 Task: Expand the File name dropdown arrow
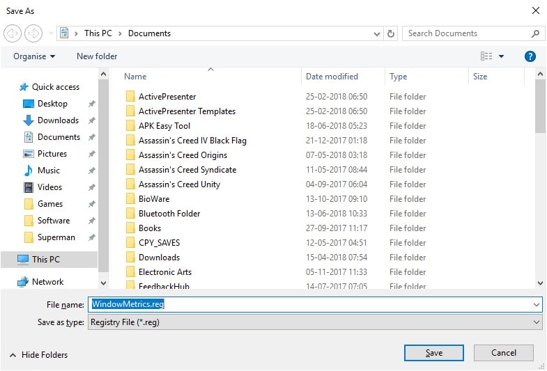click(x=536, y=305)
